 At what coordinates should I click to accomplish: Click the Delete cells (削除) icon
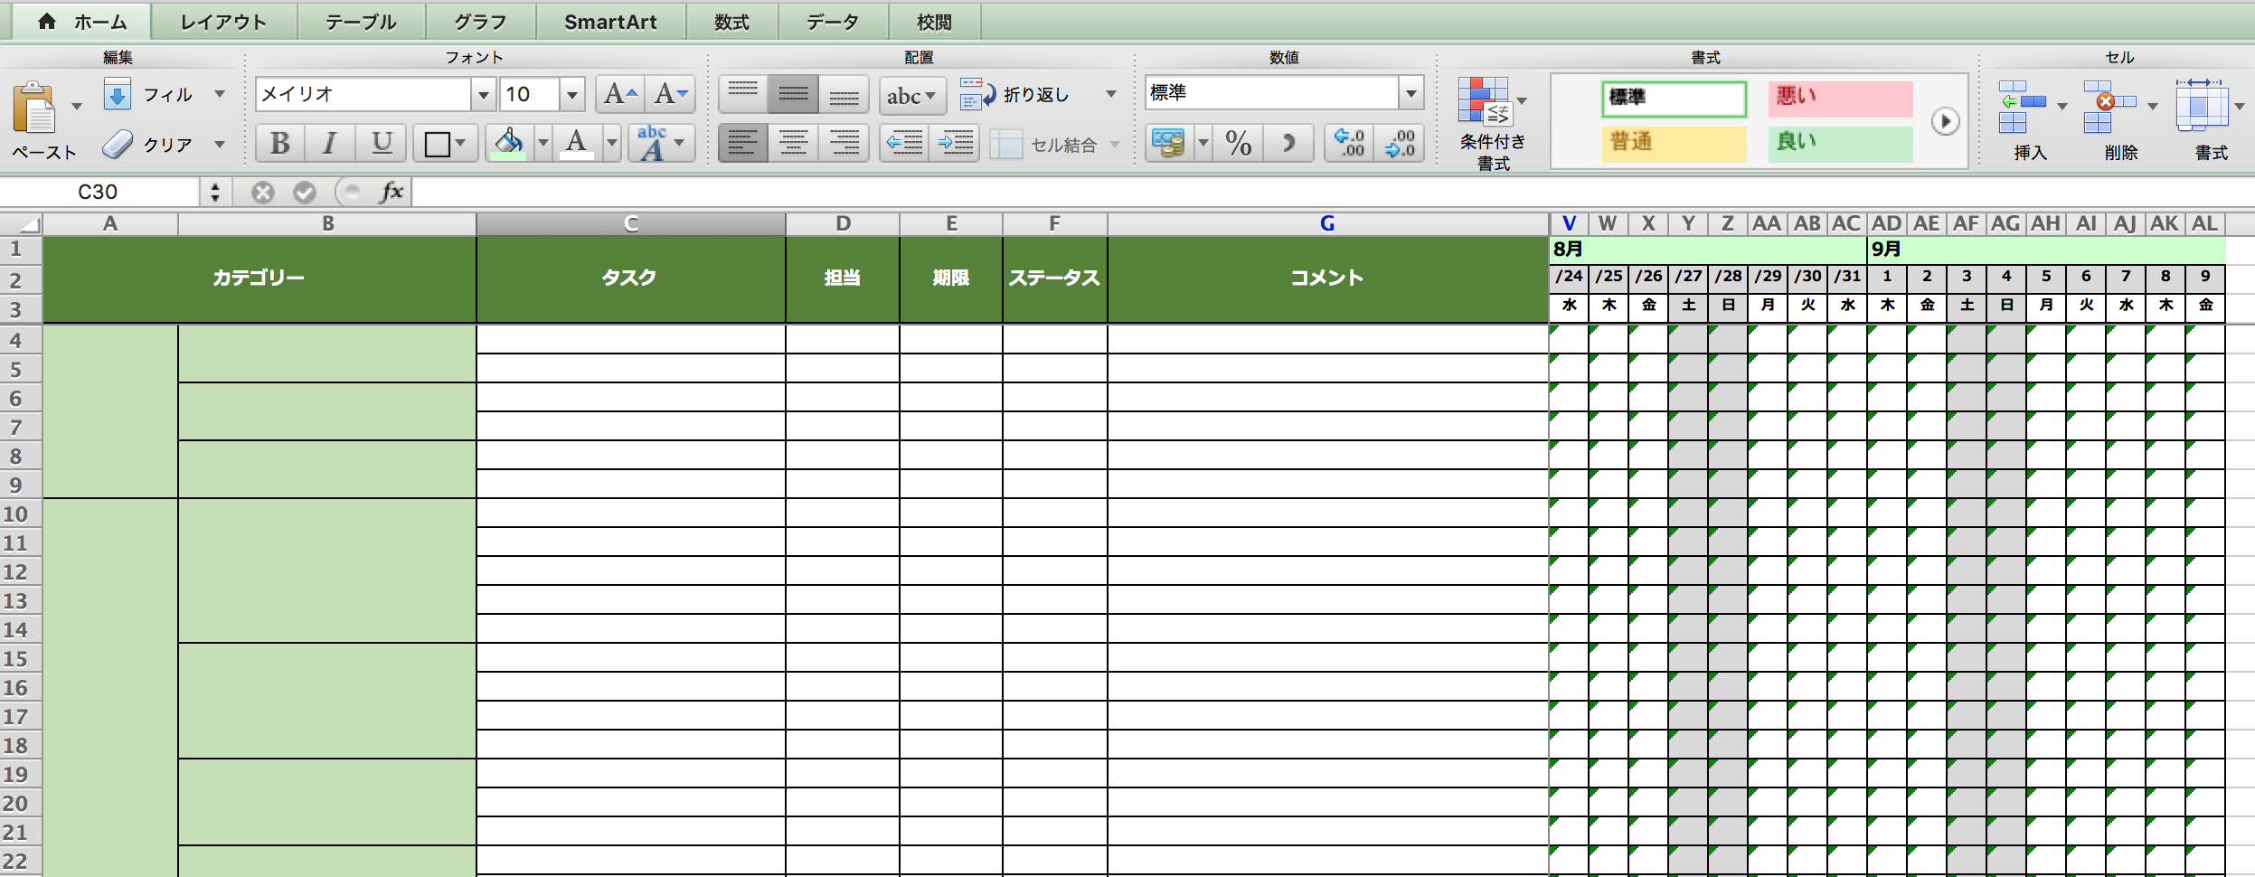[x=2109, y=107]
